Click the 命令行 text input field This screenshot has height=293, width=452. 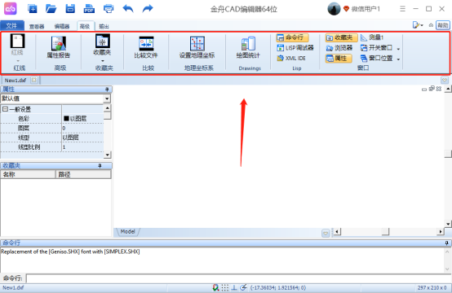238,278
